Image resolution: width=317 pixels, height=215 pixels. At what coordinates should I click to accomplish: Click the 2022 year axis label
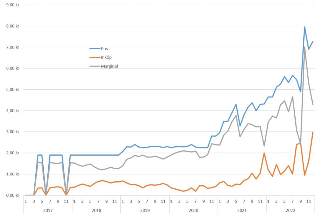290,210
